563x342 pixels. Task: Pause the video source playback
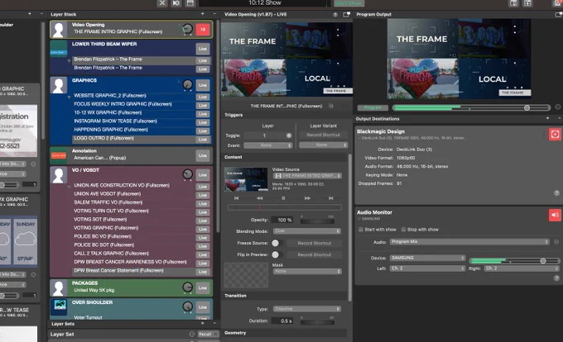tap(283, 198)
